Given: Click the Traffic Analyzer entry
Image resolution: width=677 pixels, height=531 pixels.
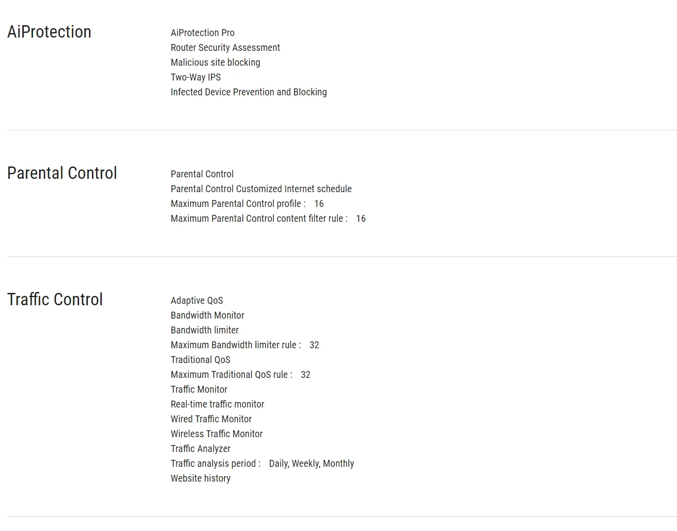Looking at the screenshot, I should (201, 449).
